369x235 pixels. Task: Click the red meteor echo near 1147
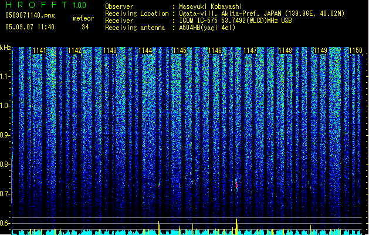coord(236,185)
